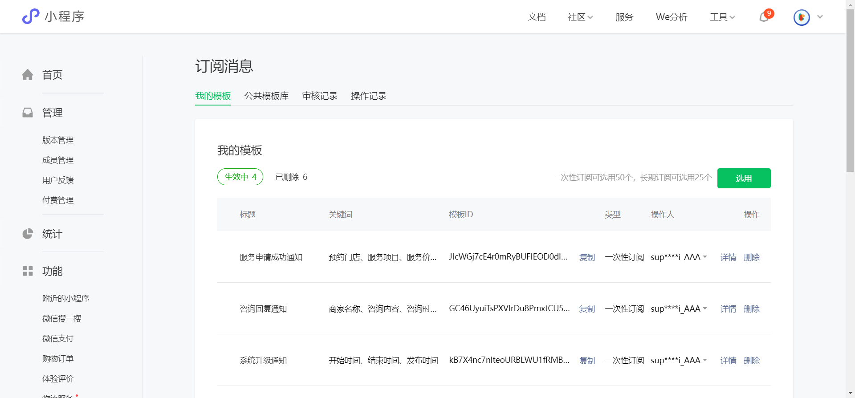Switch to the 公共模板库 tab
855x398 pixels.
click(x=266, y=96)
